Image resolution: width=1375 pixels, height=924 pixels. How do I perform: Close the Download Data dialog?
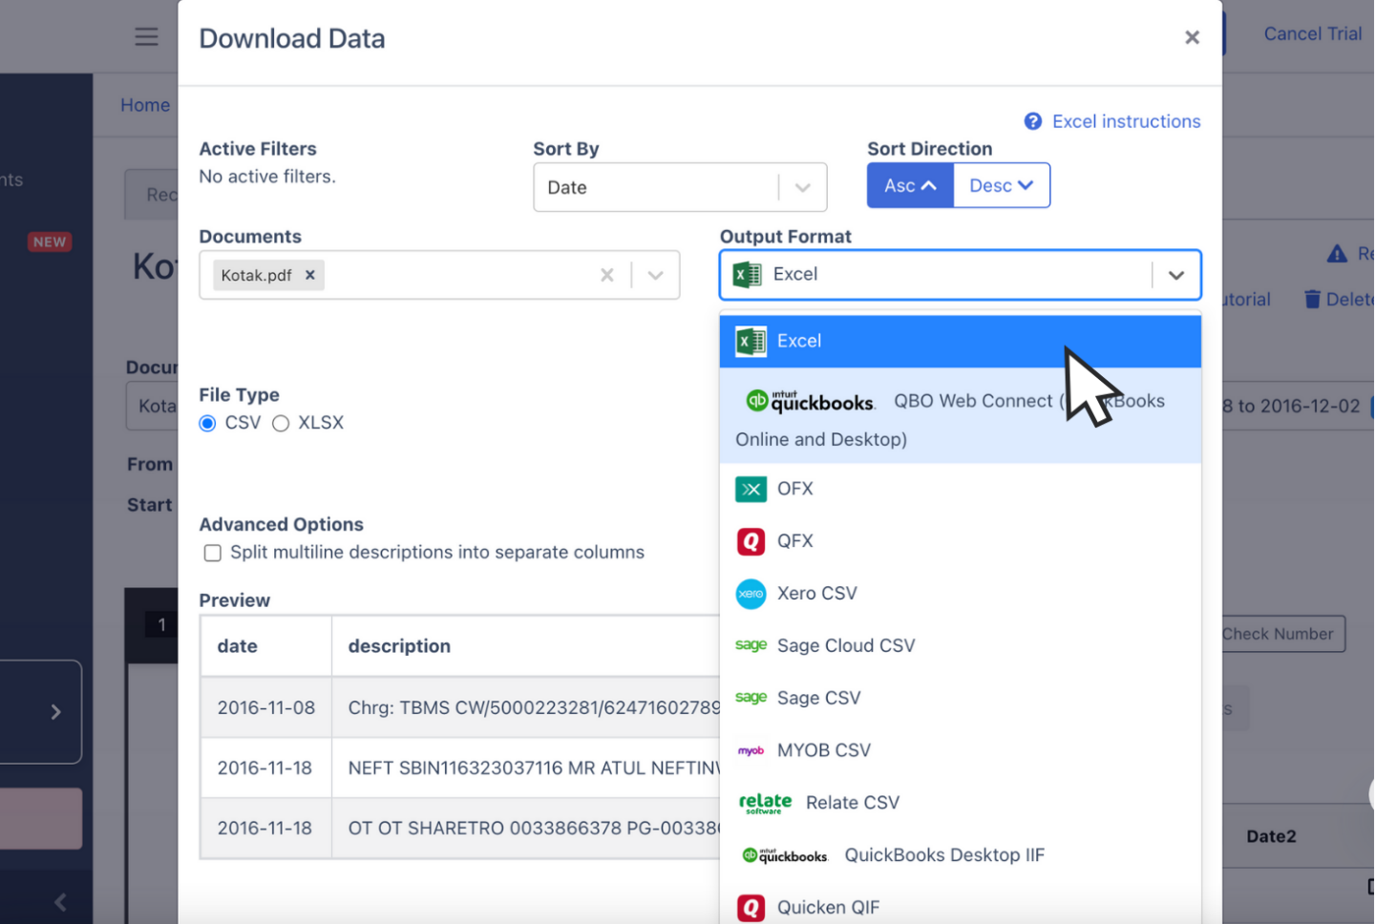(1192, 37)
